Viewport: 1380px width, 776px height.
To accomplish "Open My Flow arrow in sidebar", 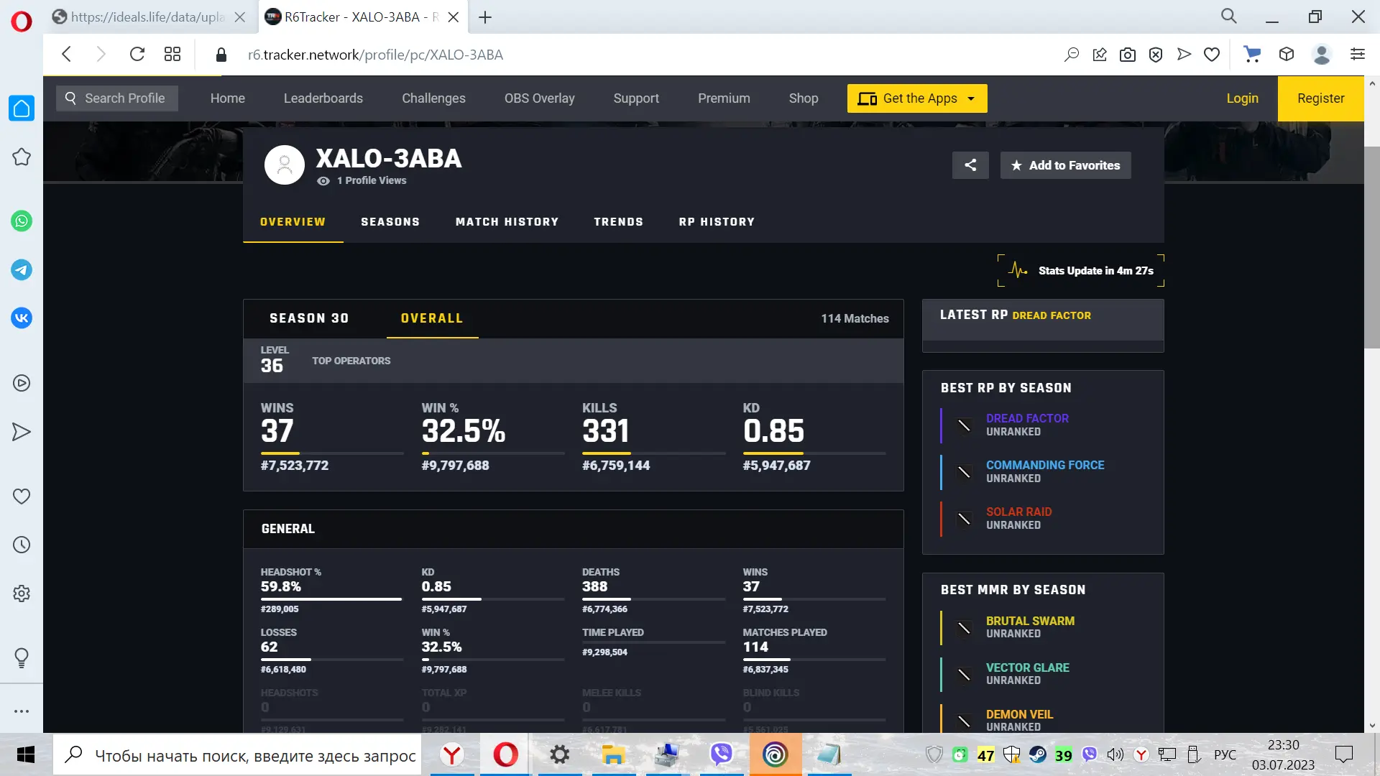I will [x=22, y=432].
